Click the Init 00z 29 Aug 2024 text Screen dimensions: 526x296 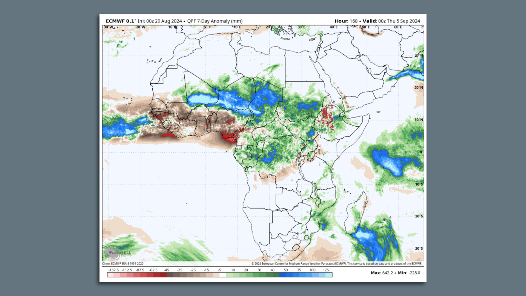click(160, 21)
